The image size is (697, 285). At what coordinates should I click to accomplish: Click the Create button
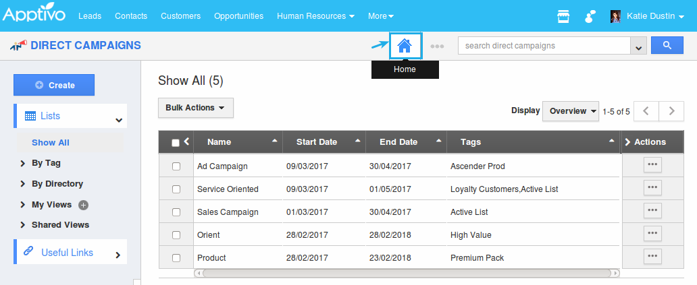coord(54,86)
